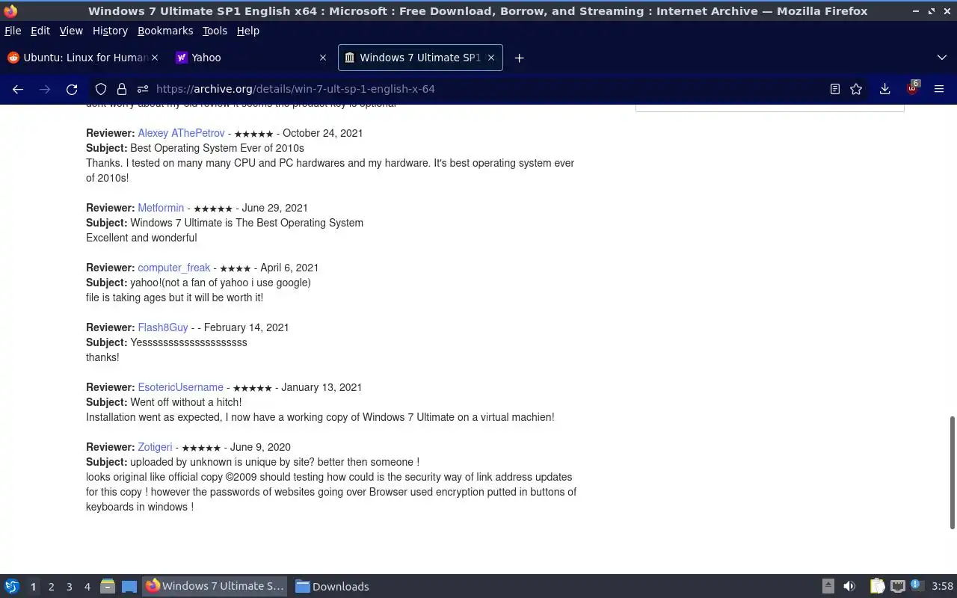Open reviewer Alexey AThePetrov's profile
Viewport: 957px width, 598px height.
point(181,133)
